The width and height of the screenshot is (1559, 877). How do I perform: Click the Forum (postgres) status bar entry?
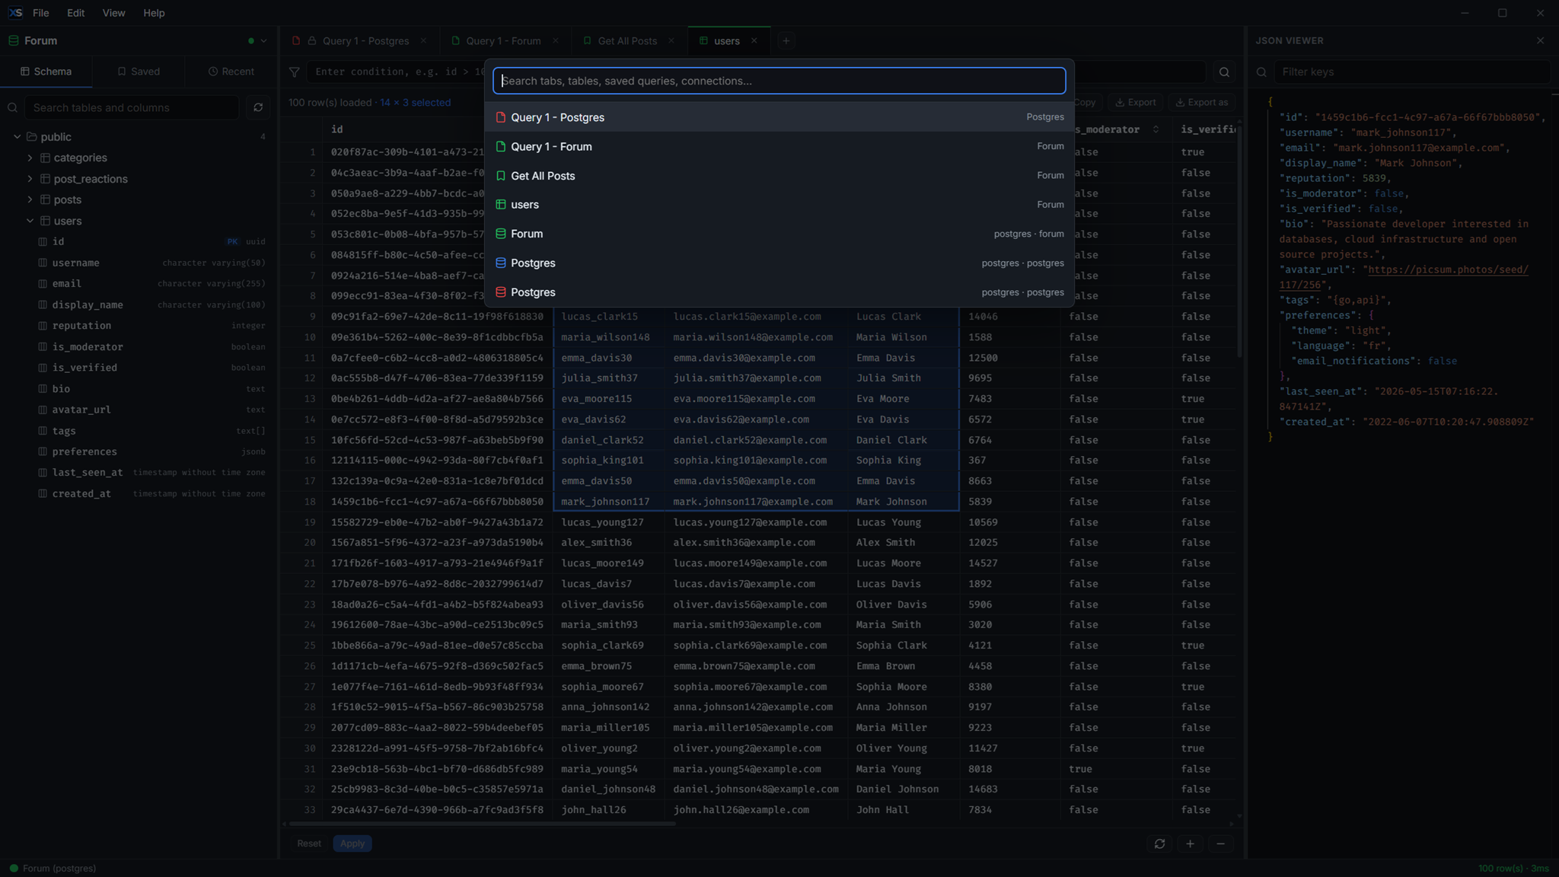[x=53, y=869]
